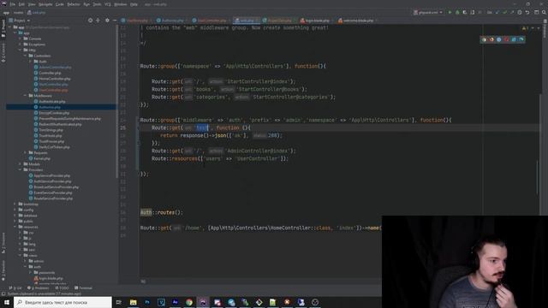548x308 pixels.
Task: Collapse the Http folder
Action: [20, 50]
